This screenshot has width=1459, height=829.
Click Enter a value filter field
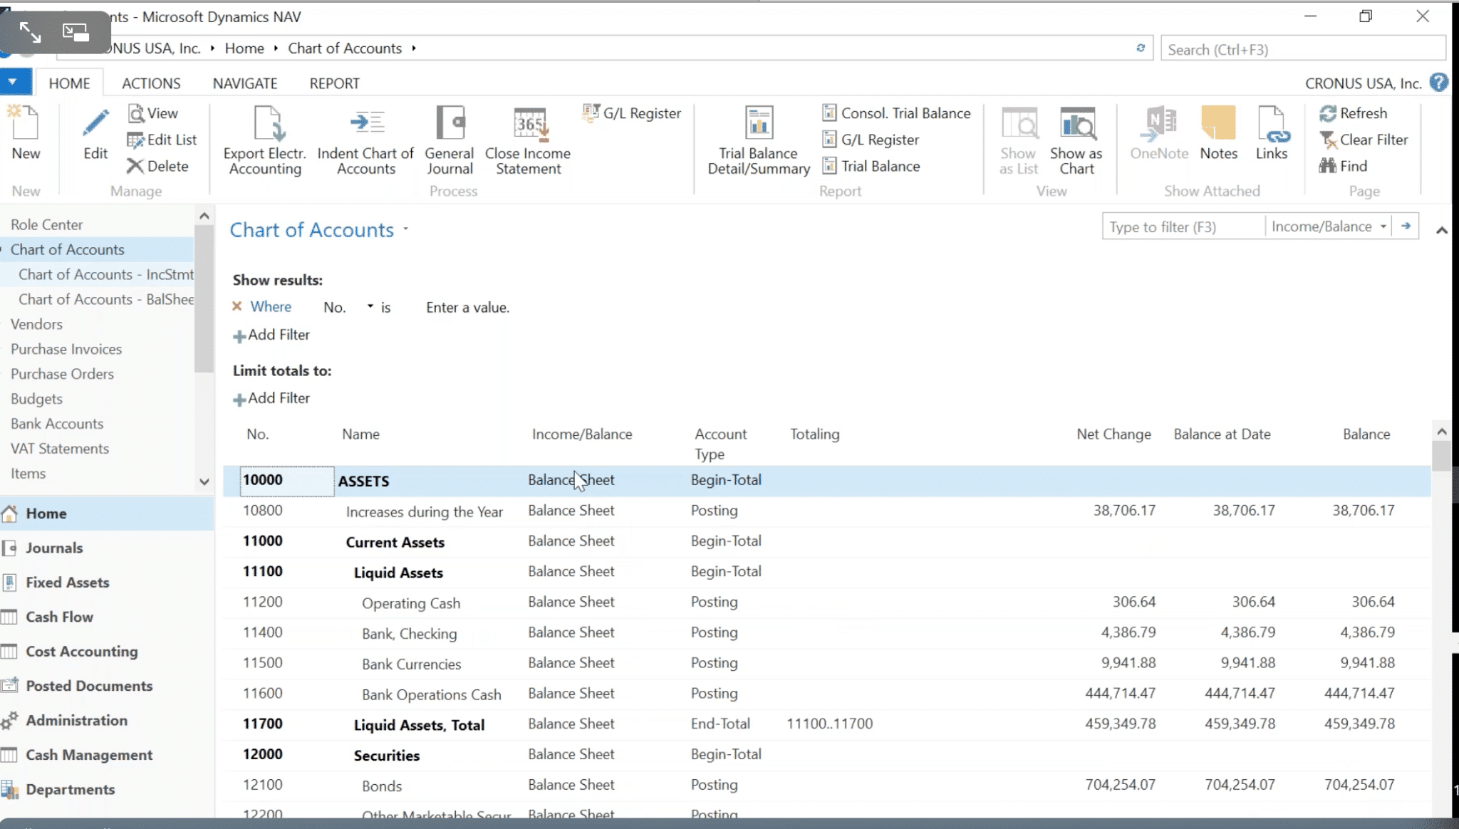(x=467, y=307)
